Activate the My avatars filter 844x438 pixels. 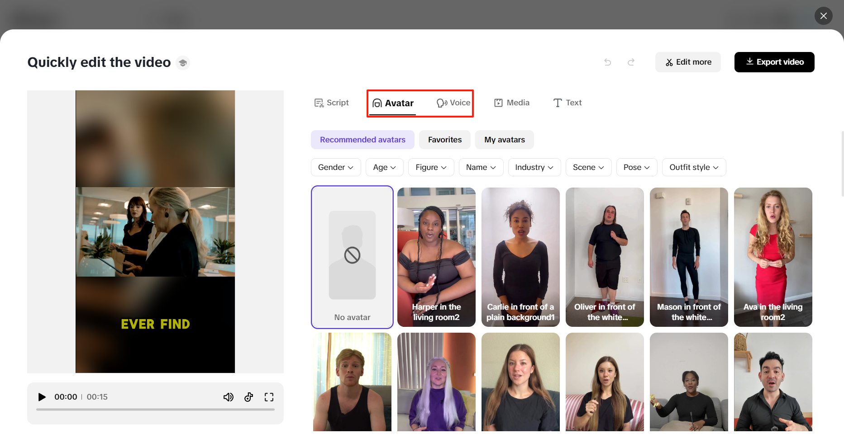pos(504,139)
